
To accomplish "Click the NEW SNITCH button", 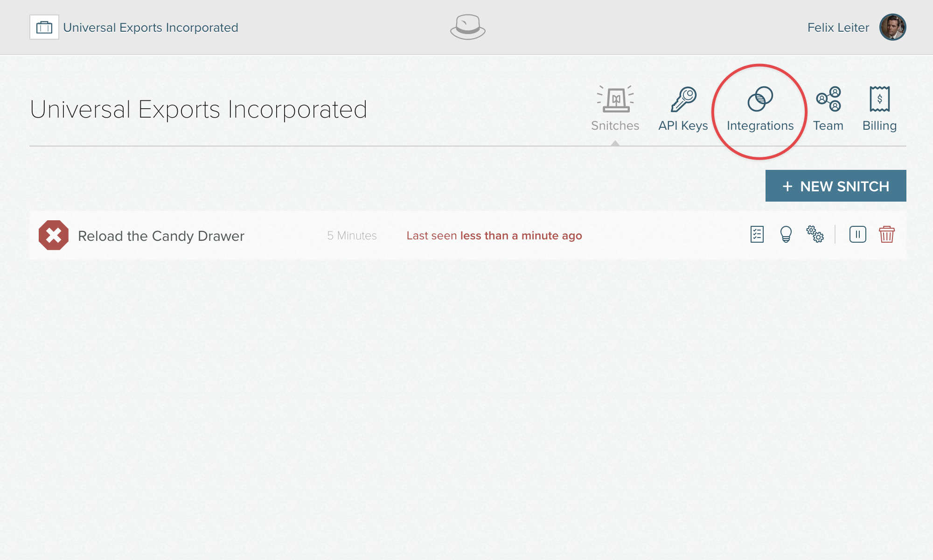I will tap(836, 186).
